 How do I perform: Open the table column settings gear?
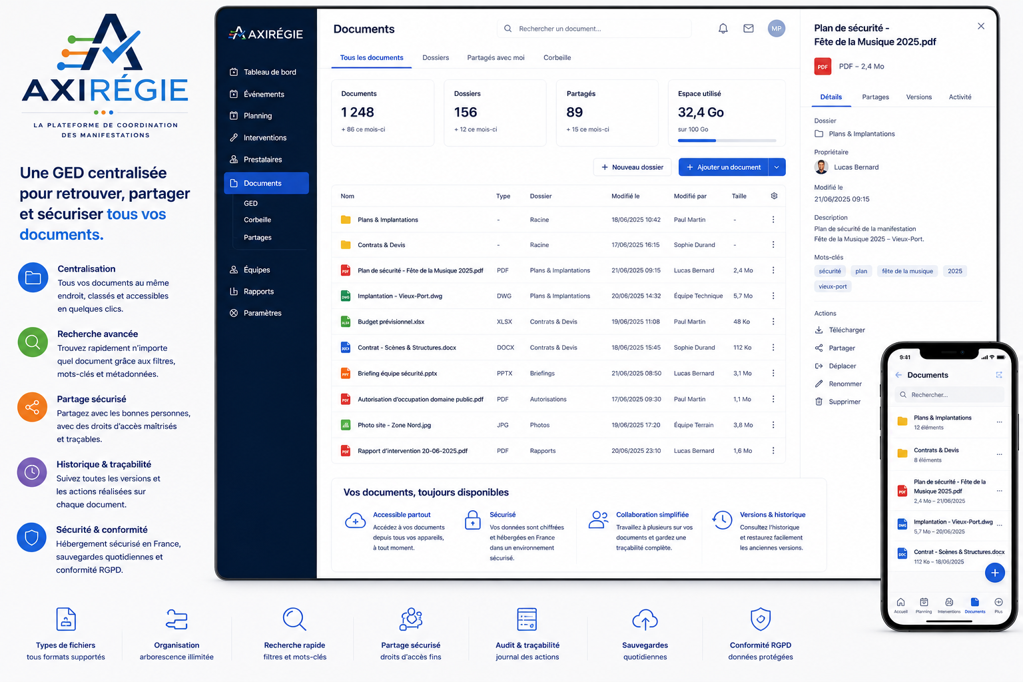[x=774, y=196]
